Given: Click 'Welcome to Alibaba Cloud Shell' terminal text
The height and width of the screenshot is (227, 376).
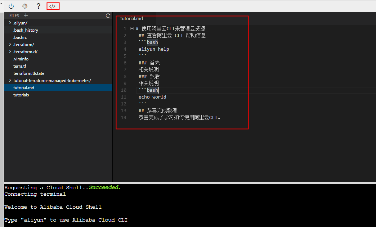Looking at the screenshot, I should click(53, 207).
